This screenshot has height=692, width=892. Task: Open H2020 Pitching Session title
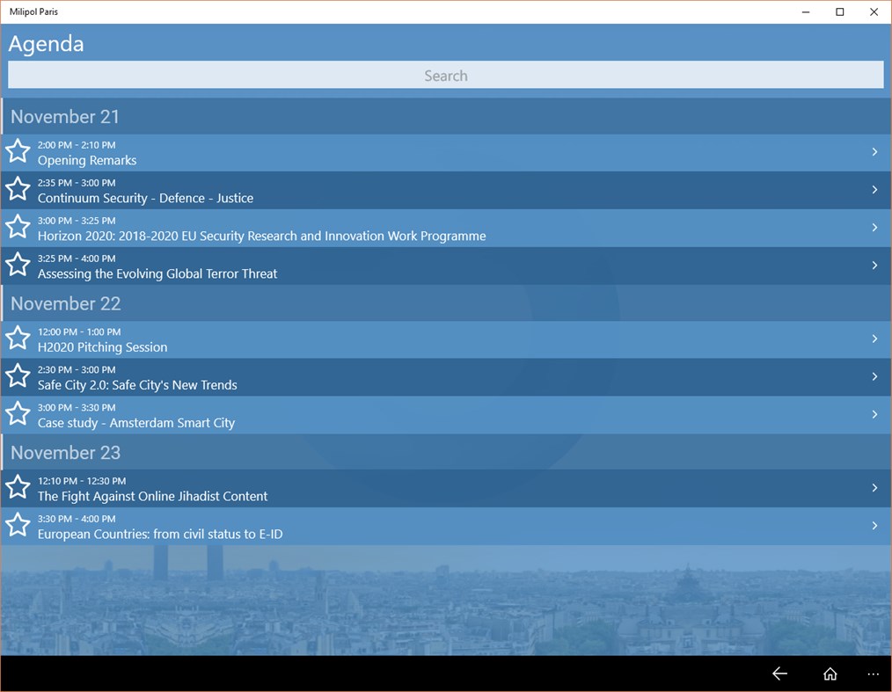102,346
